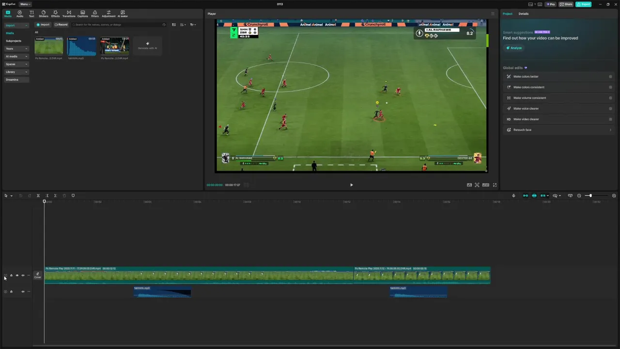Open the Adjustment panel

click(108, 14)
